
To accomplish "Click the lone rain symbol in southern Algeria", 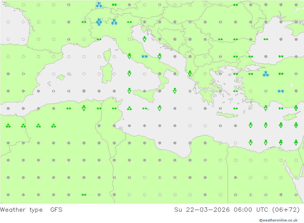I will pos(84,195).
